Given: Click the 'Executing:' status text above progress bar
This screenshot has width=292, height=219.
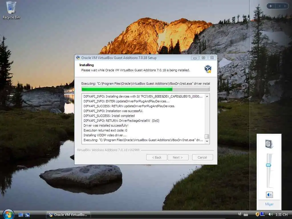Looking at the screenshot, I should (146, 84).
